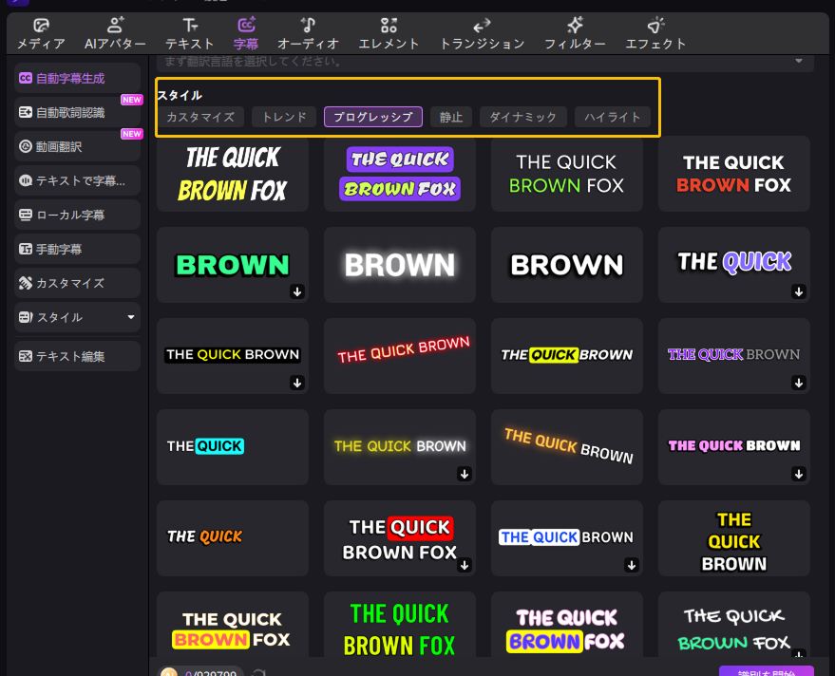Click the purple start recognition button
835x676 pixels.
pyautogui.click(x=766, y=672)
